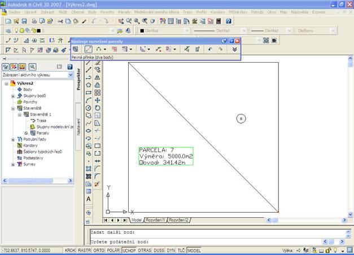The width and height of the screenshot is (354, 255).
Task: Click the Create Parcel icon in layout tools
Action: pyautogui.click(x=76, y=49)
